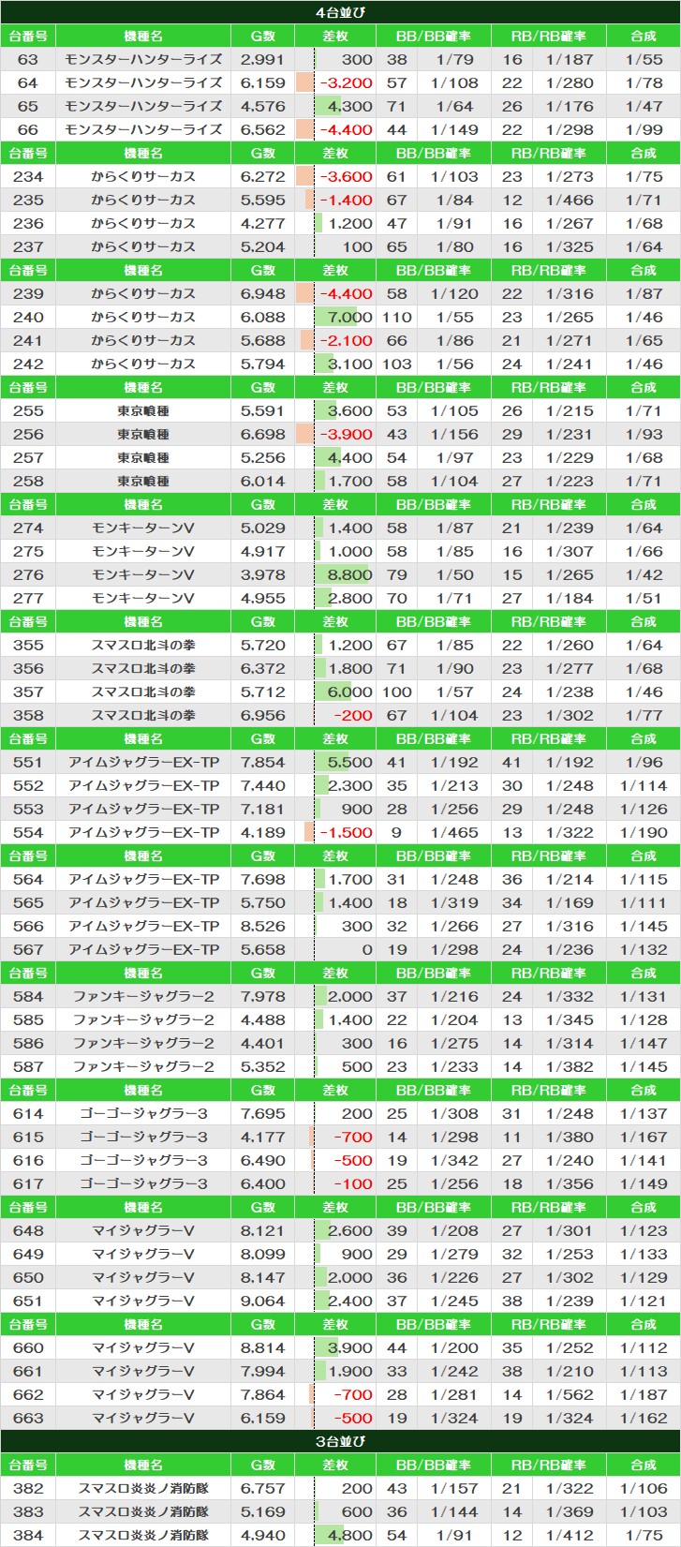Select -2,100 difference value in row 241
Image resolution: width=681 pixels, height=1547 pixels.
[x=346, y=340]
